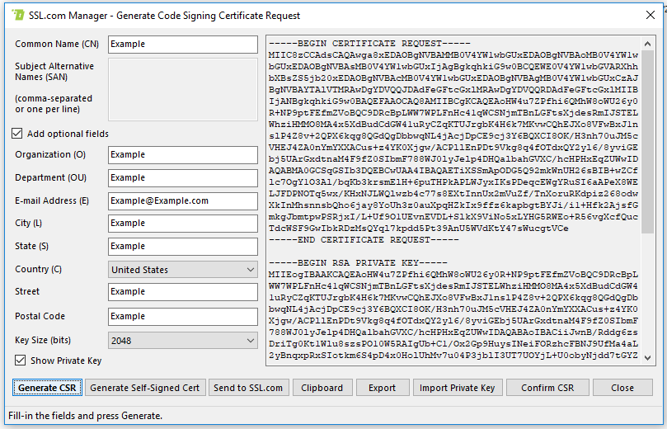
Task: Click the Send to SSL.com button
Action: 247,388
